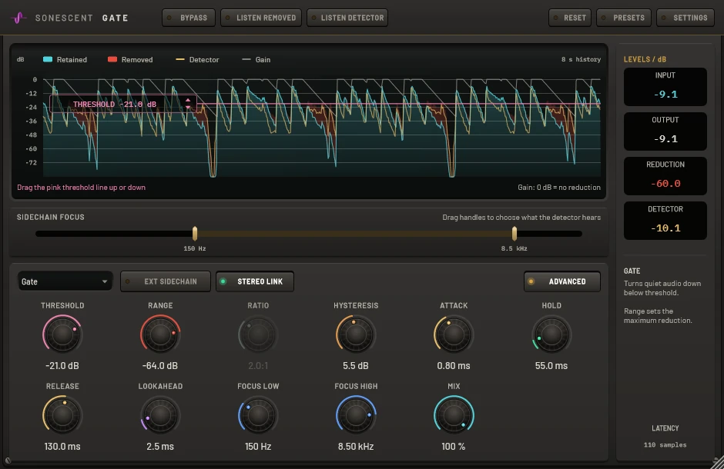Click the 8 s history label
724x469 pixels.
(x=581, y=59)
